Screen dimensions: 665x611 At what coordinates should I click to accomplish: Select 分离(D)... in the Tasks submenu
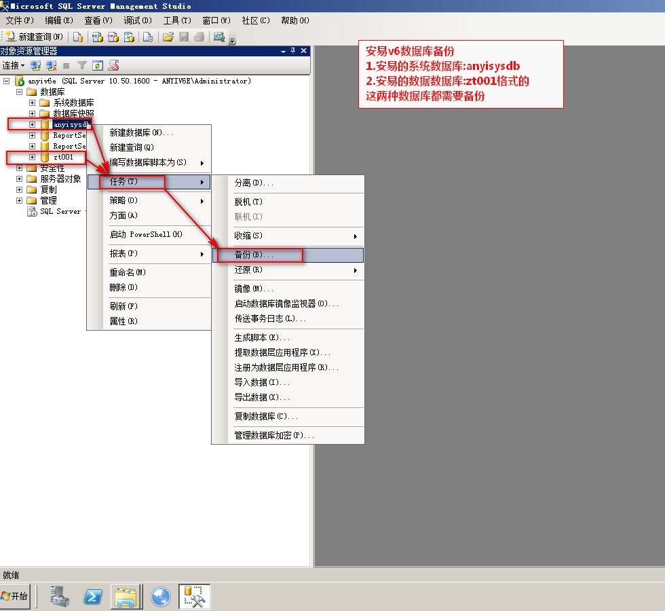coord(254,183)
